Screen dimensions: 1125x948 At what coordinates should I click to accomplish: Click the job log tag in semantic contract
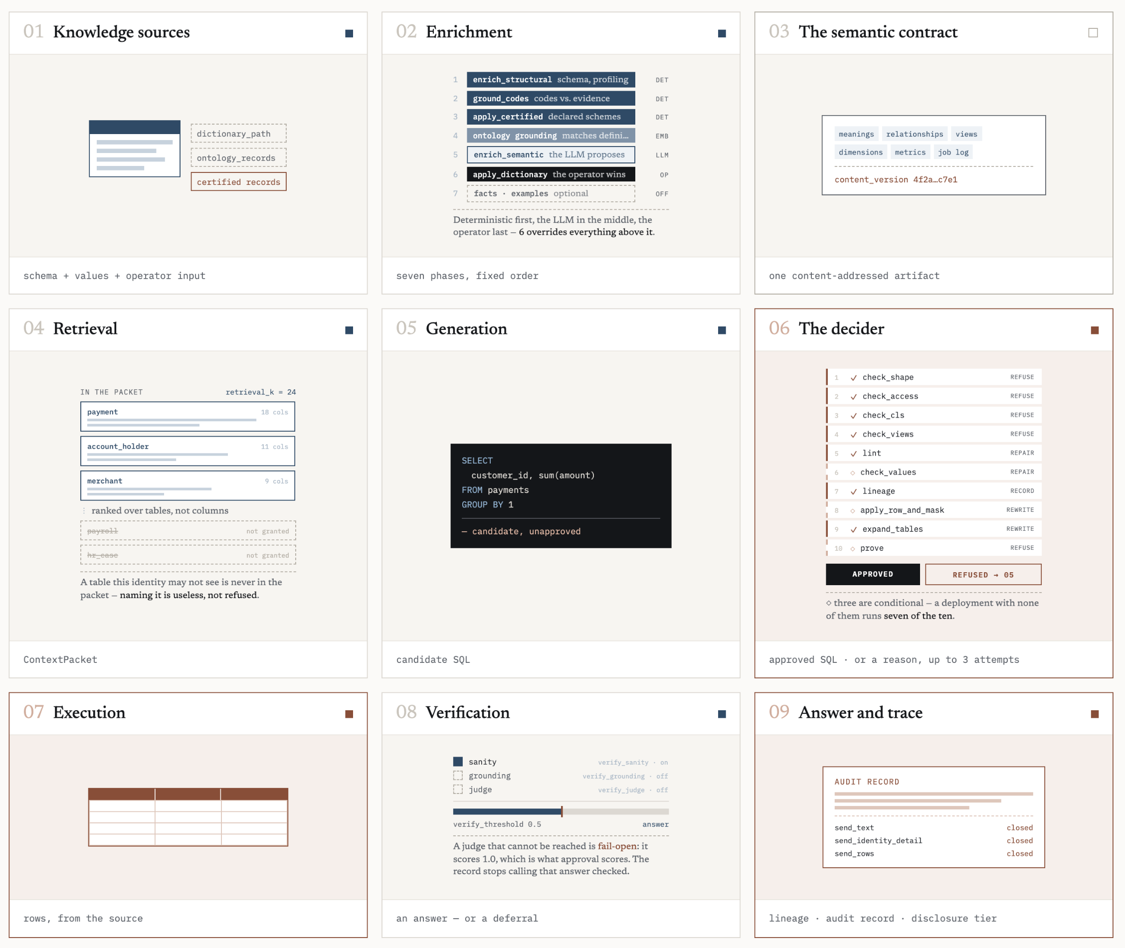(953, 152)
